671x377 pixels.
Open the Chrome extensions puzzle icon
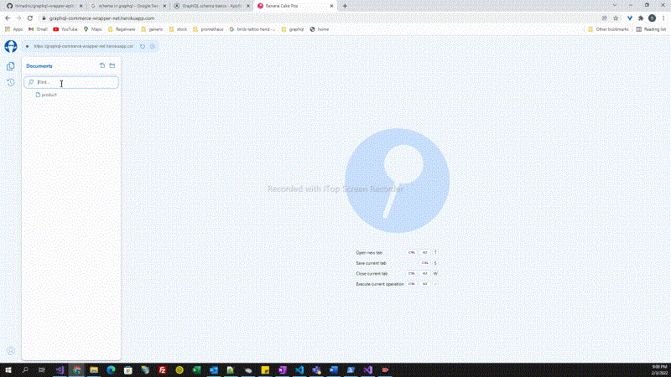click(x=641, y=18)
